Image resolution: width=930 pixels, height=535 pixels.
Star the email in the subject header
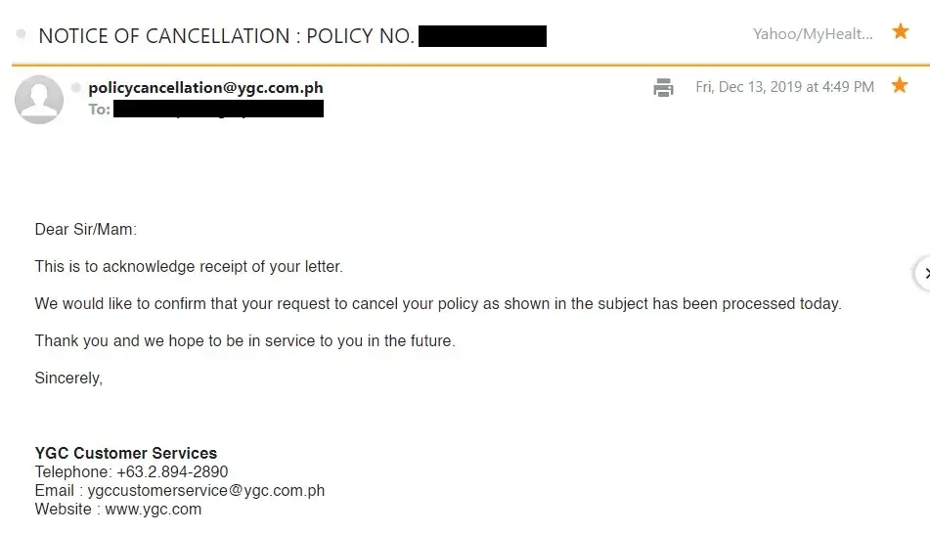(900, 32)
